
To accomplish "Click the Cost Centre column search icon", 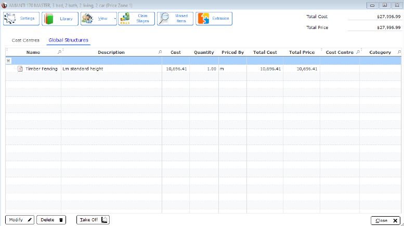I will pyautogui.click(x=358, y=52).
